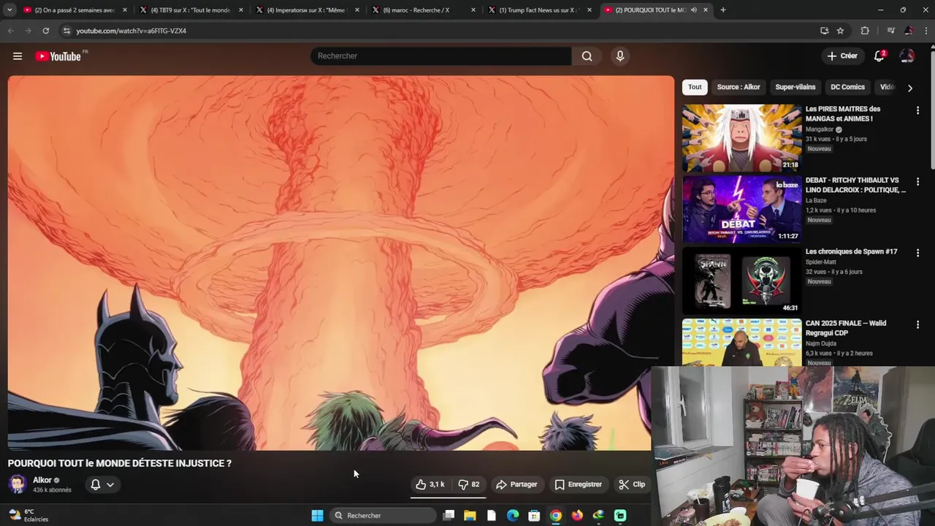Viewport: 935px width, 526px height.
Task: Open the Spider-Matt channel link
Action: pyautogui.click(x=821, y=262)
